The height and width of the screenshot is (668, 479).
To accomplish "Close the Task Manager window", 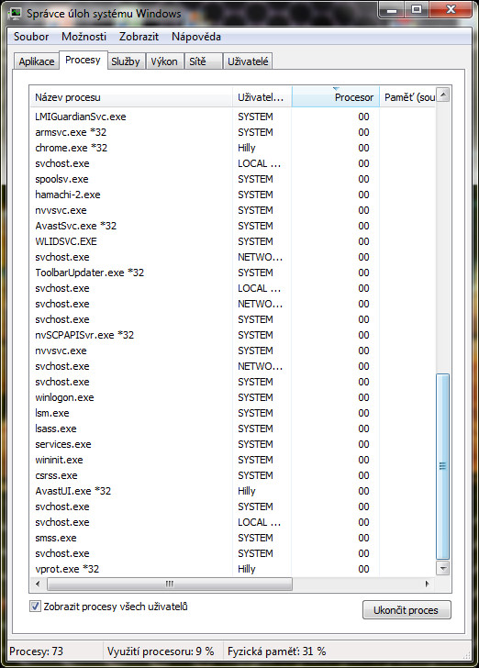I will (451, 10).
